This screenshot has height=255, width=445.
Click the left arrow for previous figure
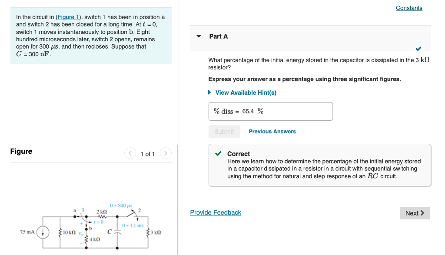point(130,153)
